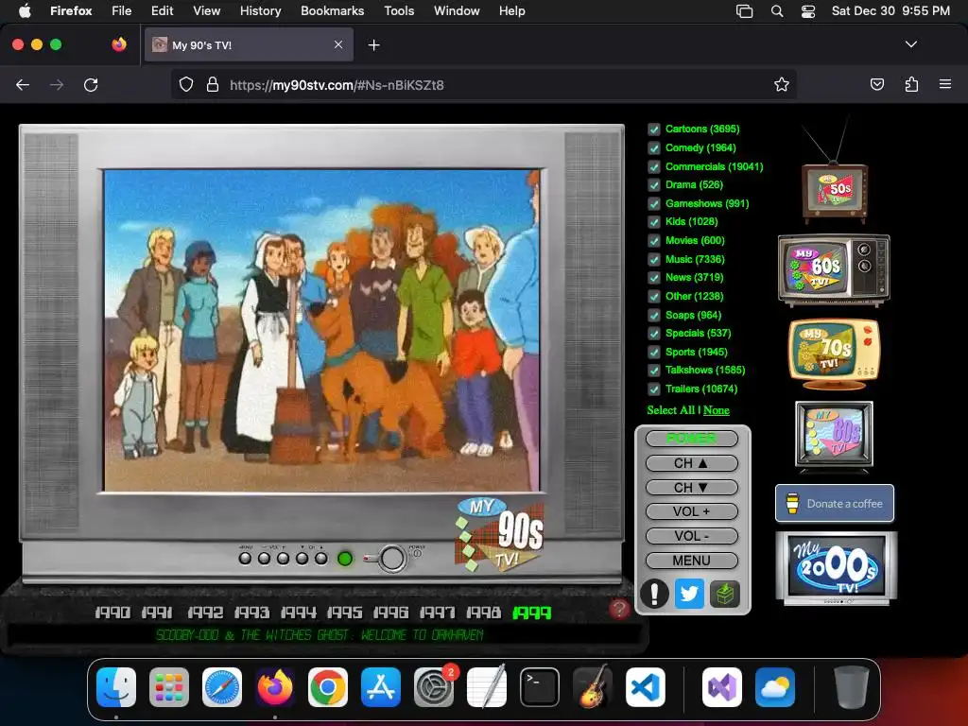Viewport: 968px width, 726px height.
Task: Uncheck the Soaps (964) category
Action: 654,315
